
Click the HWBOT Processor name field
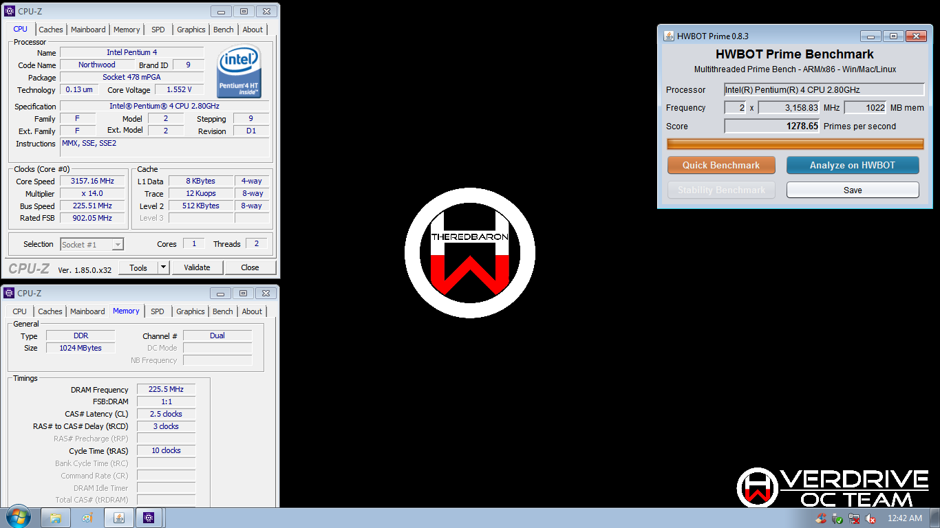[824, 89]
